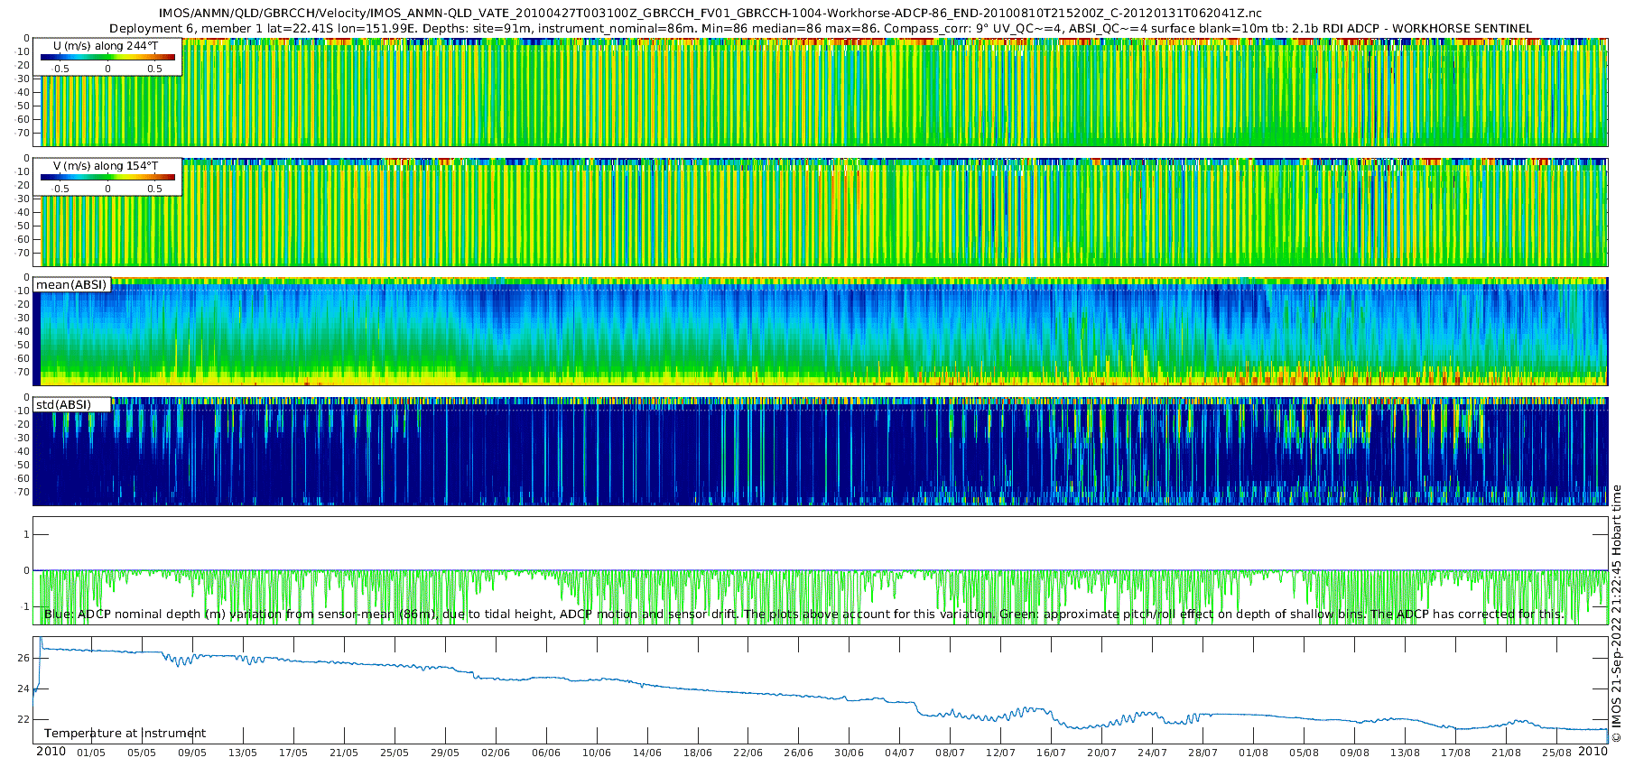
Task: Click the '08/07' date tick label
Action: click(951, 753)
